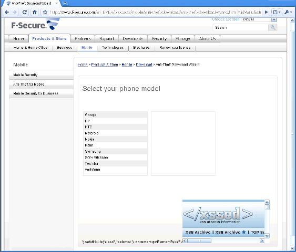Choose Sony Ericsson in manufacturer list
This screenshot has width=296, height=252.
115,157
